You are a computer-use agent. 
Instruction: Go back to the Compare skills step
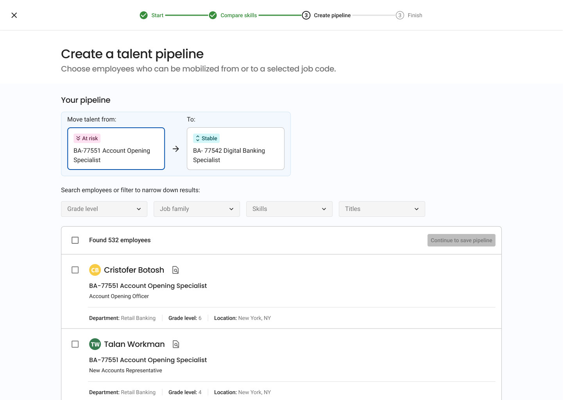click(x=239, y=15)
